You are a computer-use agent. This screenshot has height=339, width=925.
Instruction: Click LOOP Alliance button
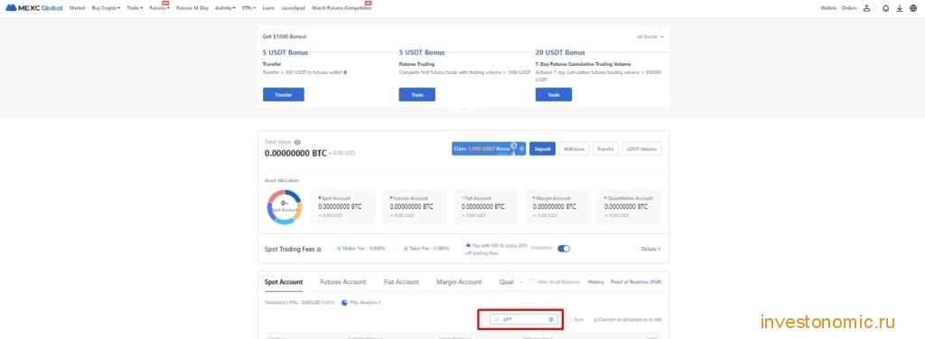point(642,149)
